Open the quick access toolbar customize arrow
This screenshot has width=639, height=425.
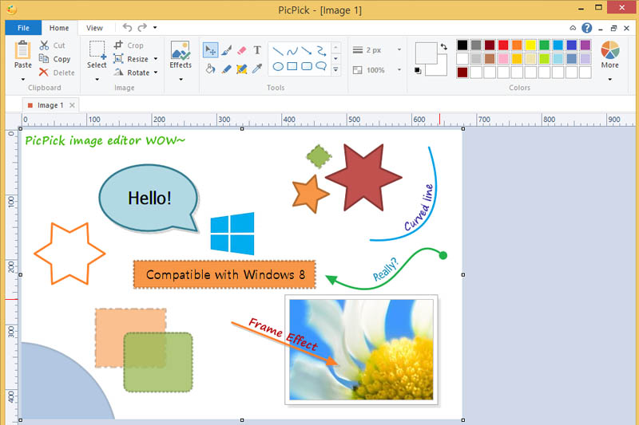[x=155, y=27]
